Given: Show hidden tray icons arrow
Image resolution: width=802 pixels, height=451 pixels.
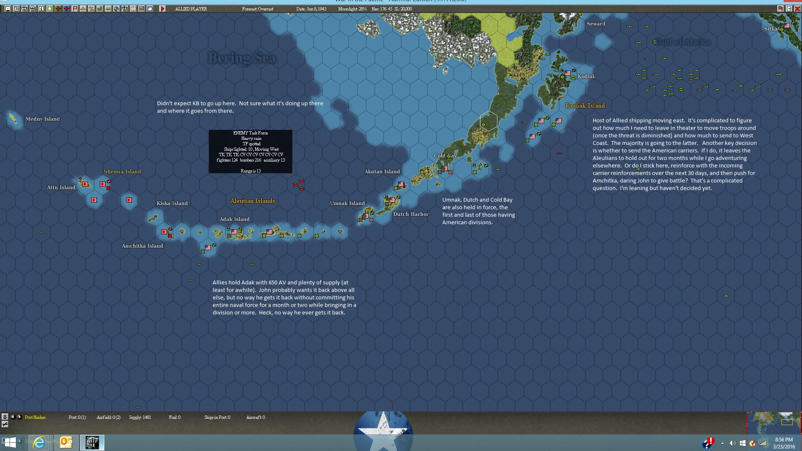Looking at the screenshot, I should (722, 443).
